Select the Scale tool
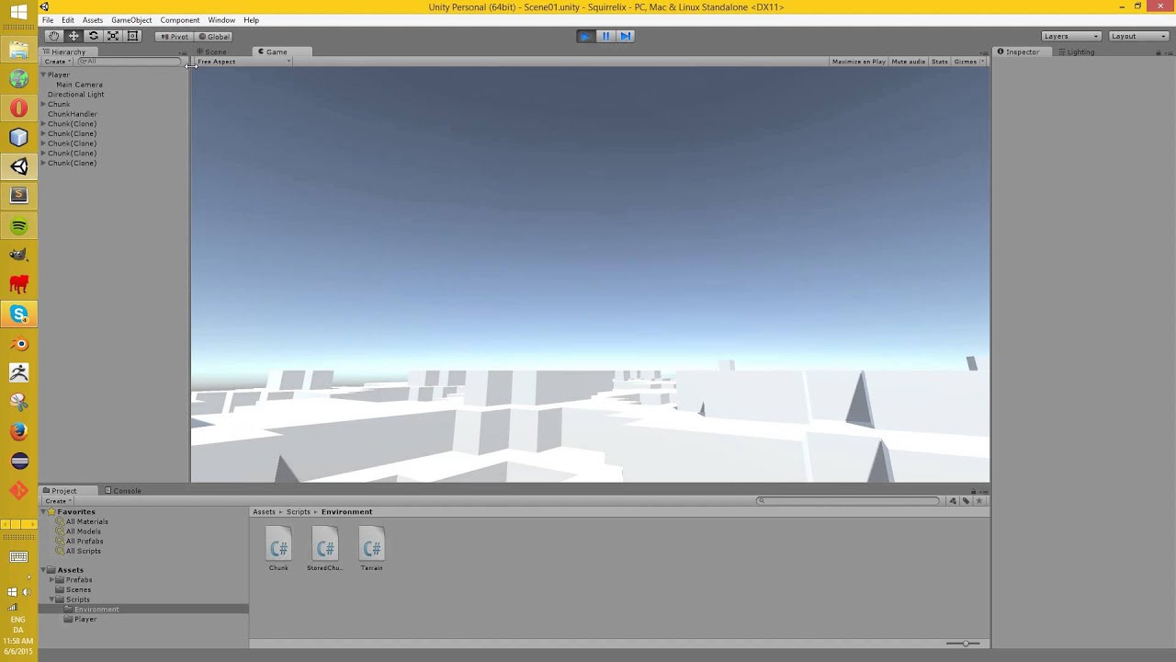This screenshot has width=1176, height=662. [113, 36]
